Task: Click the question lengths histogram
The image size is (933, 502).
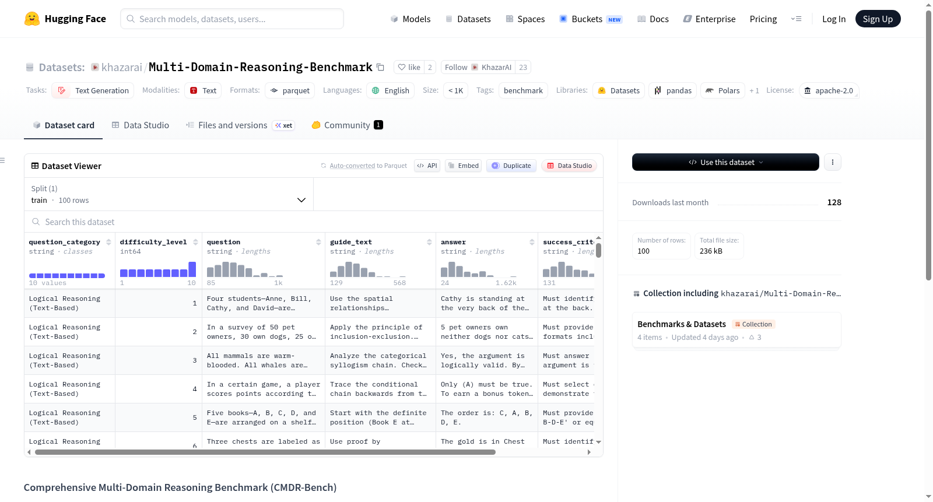Action: [245, 269]
